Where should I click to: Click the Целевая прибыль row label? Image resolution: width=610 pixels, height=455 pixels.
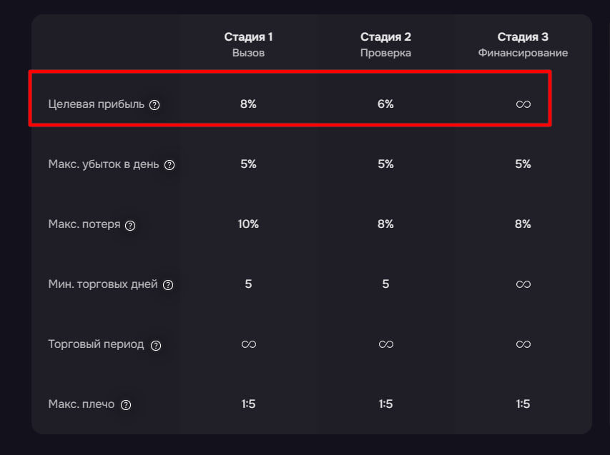pos(96,104)
